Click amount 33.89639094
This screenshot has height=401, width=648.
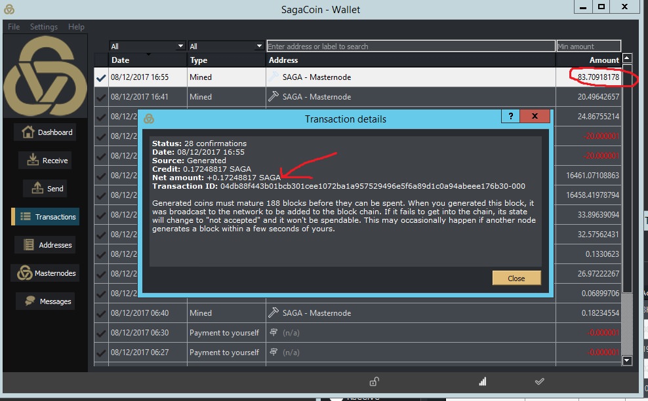[x=598, y=215]
